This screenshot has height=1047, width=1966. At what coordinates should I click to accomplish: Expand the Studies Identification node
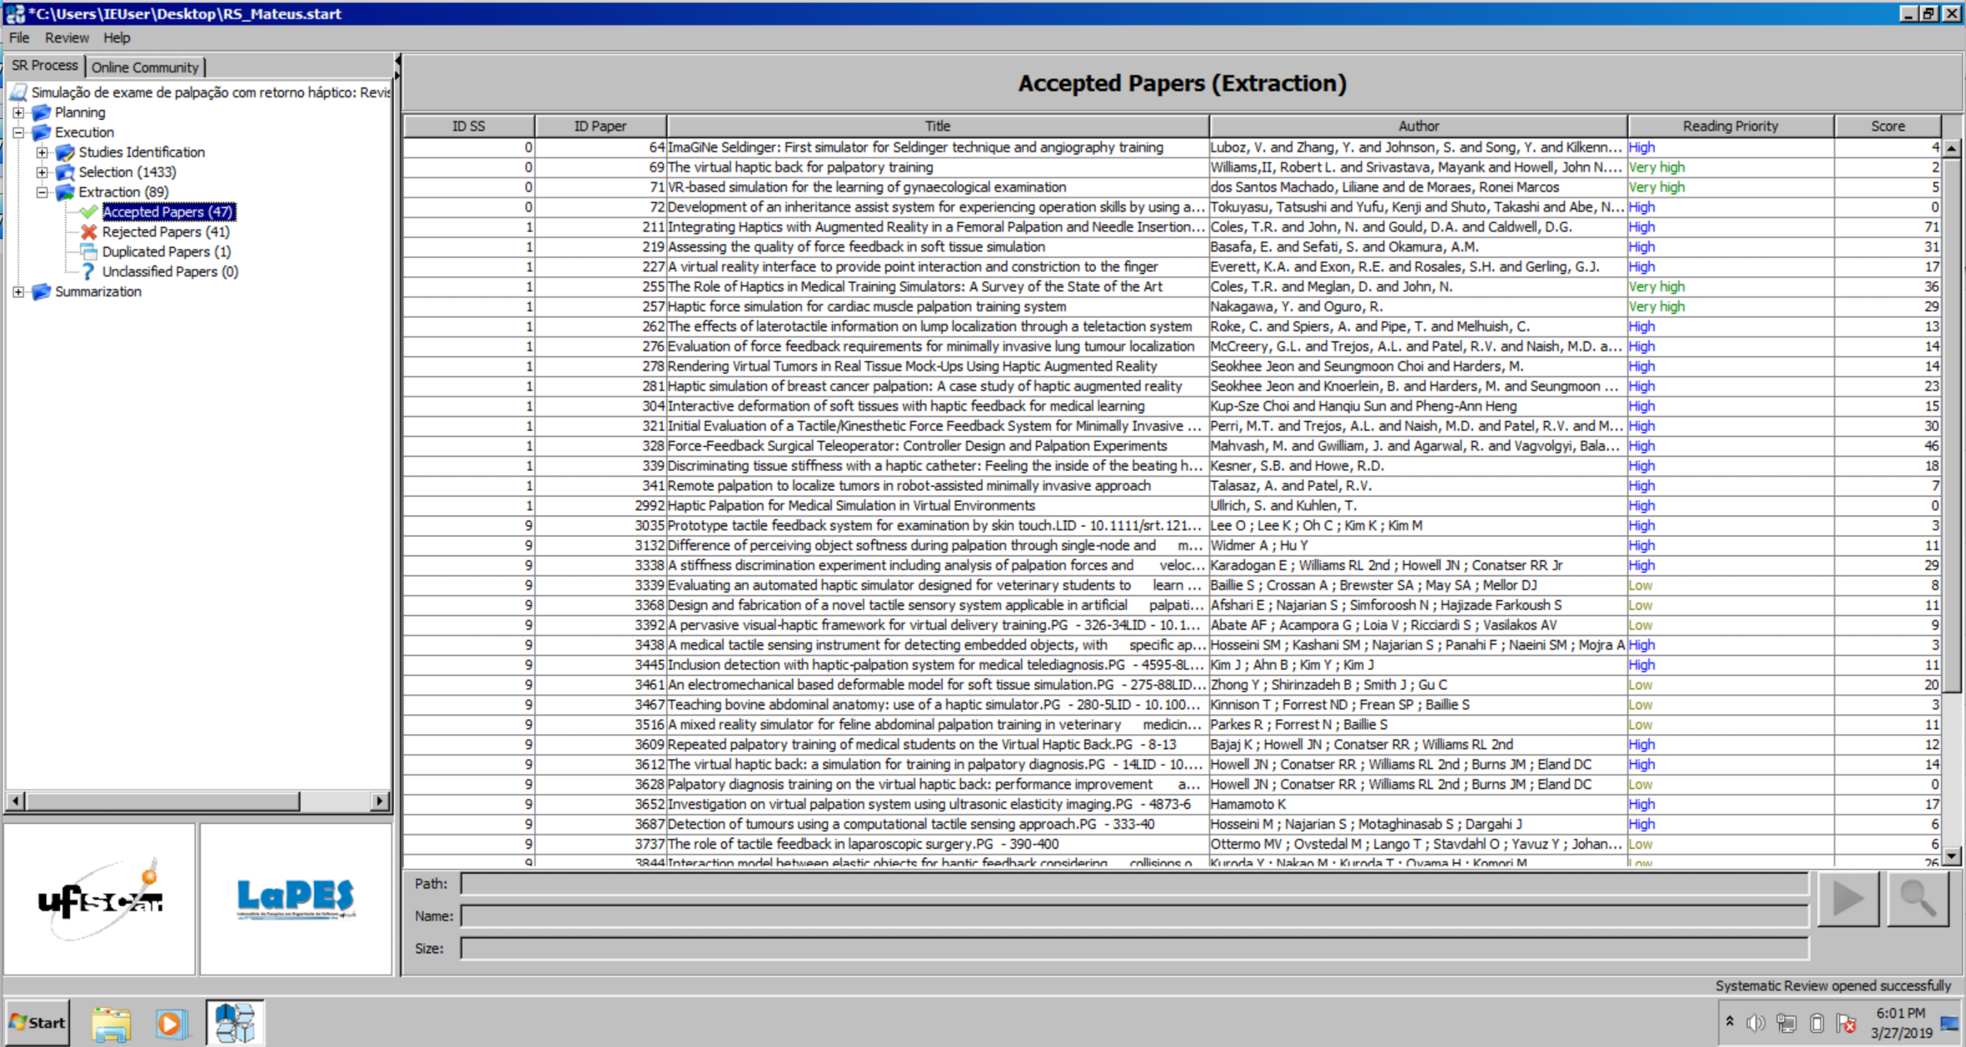pyautogui.click(x=42, y=152)
